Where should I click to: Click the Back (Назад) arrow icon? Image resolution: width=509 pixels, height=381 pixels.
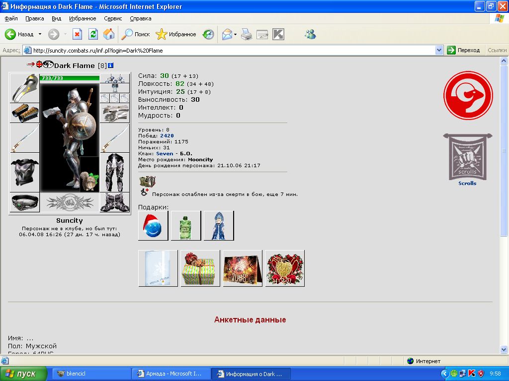click(10, 34)
